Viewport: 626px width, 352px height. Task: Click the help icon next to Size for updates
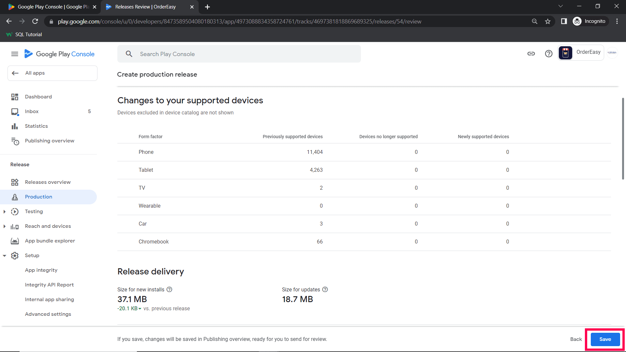(x=325, y=289)
